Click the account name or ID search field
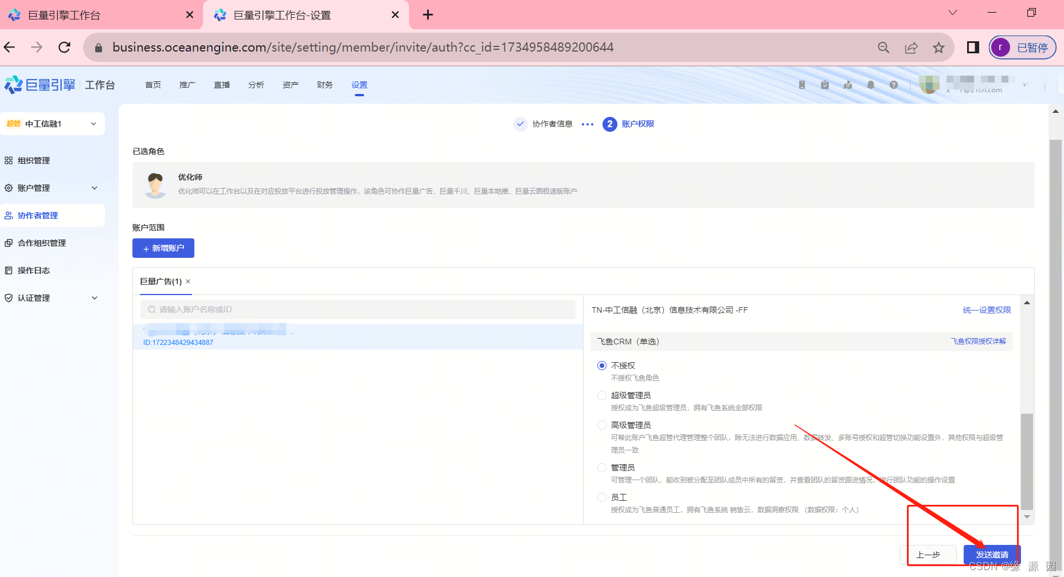This screenshot has width=1064, height=577. (x=358, y=309)
